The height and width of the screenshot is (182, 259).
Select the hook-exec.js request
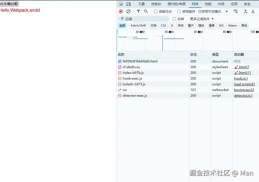tap(188, 79)
